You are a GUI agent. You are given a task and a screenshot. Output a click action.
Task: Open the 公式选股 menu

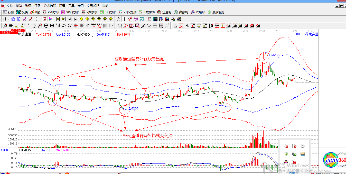50,6
